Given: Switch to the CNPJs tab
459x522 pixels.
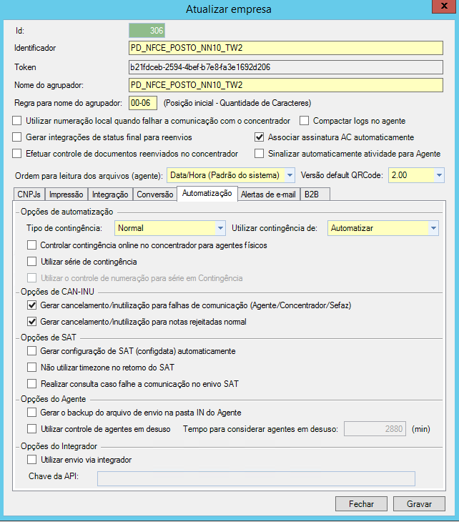Looking at the screenshot, I should (30, 194).
